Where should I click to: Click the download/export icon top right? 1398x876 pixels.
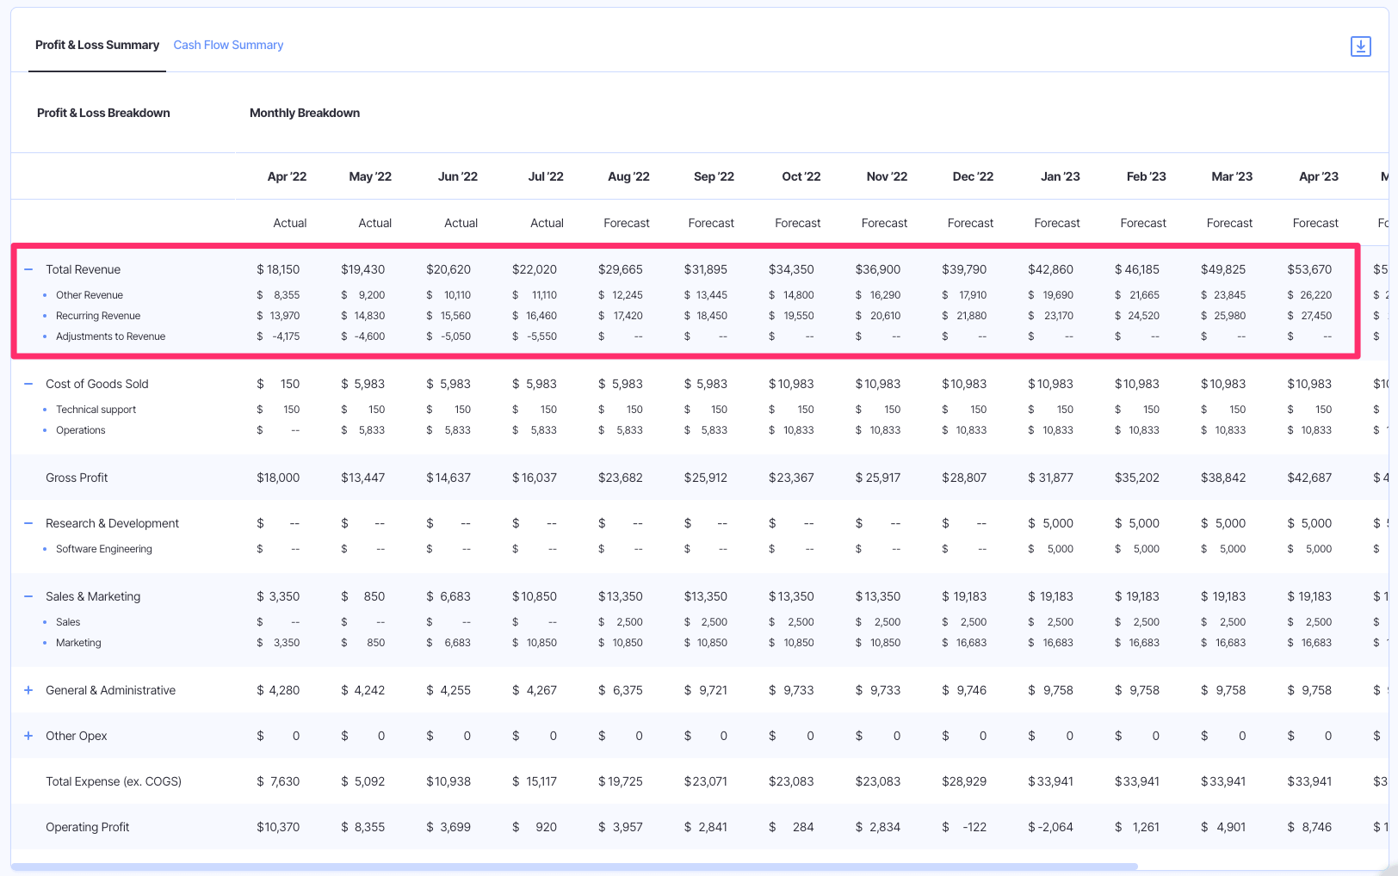pyautogui.click(x=1360, y=46)
